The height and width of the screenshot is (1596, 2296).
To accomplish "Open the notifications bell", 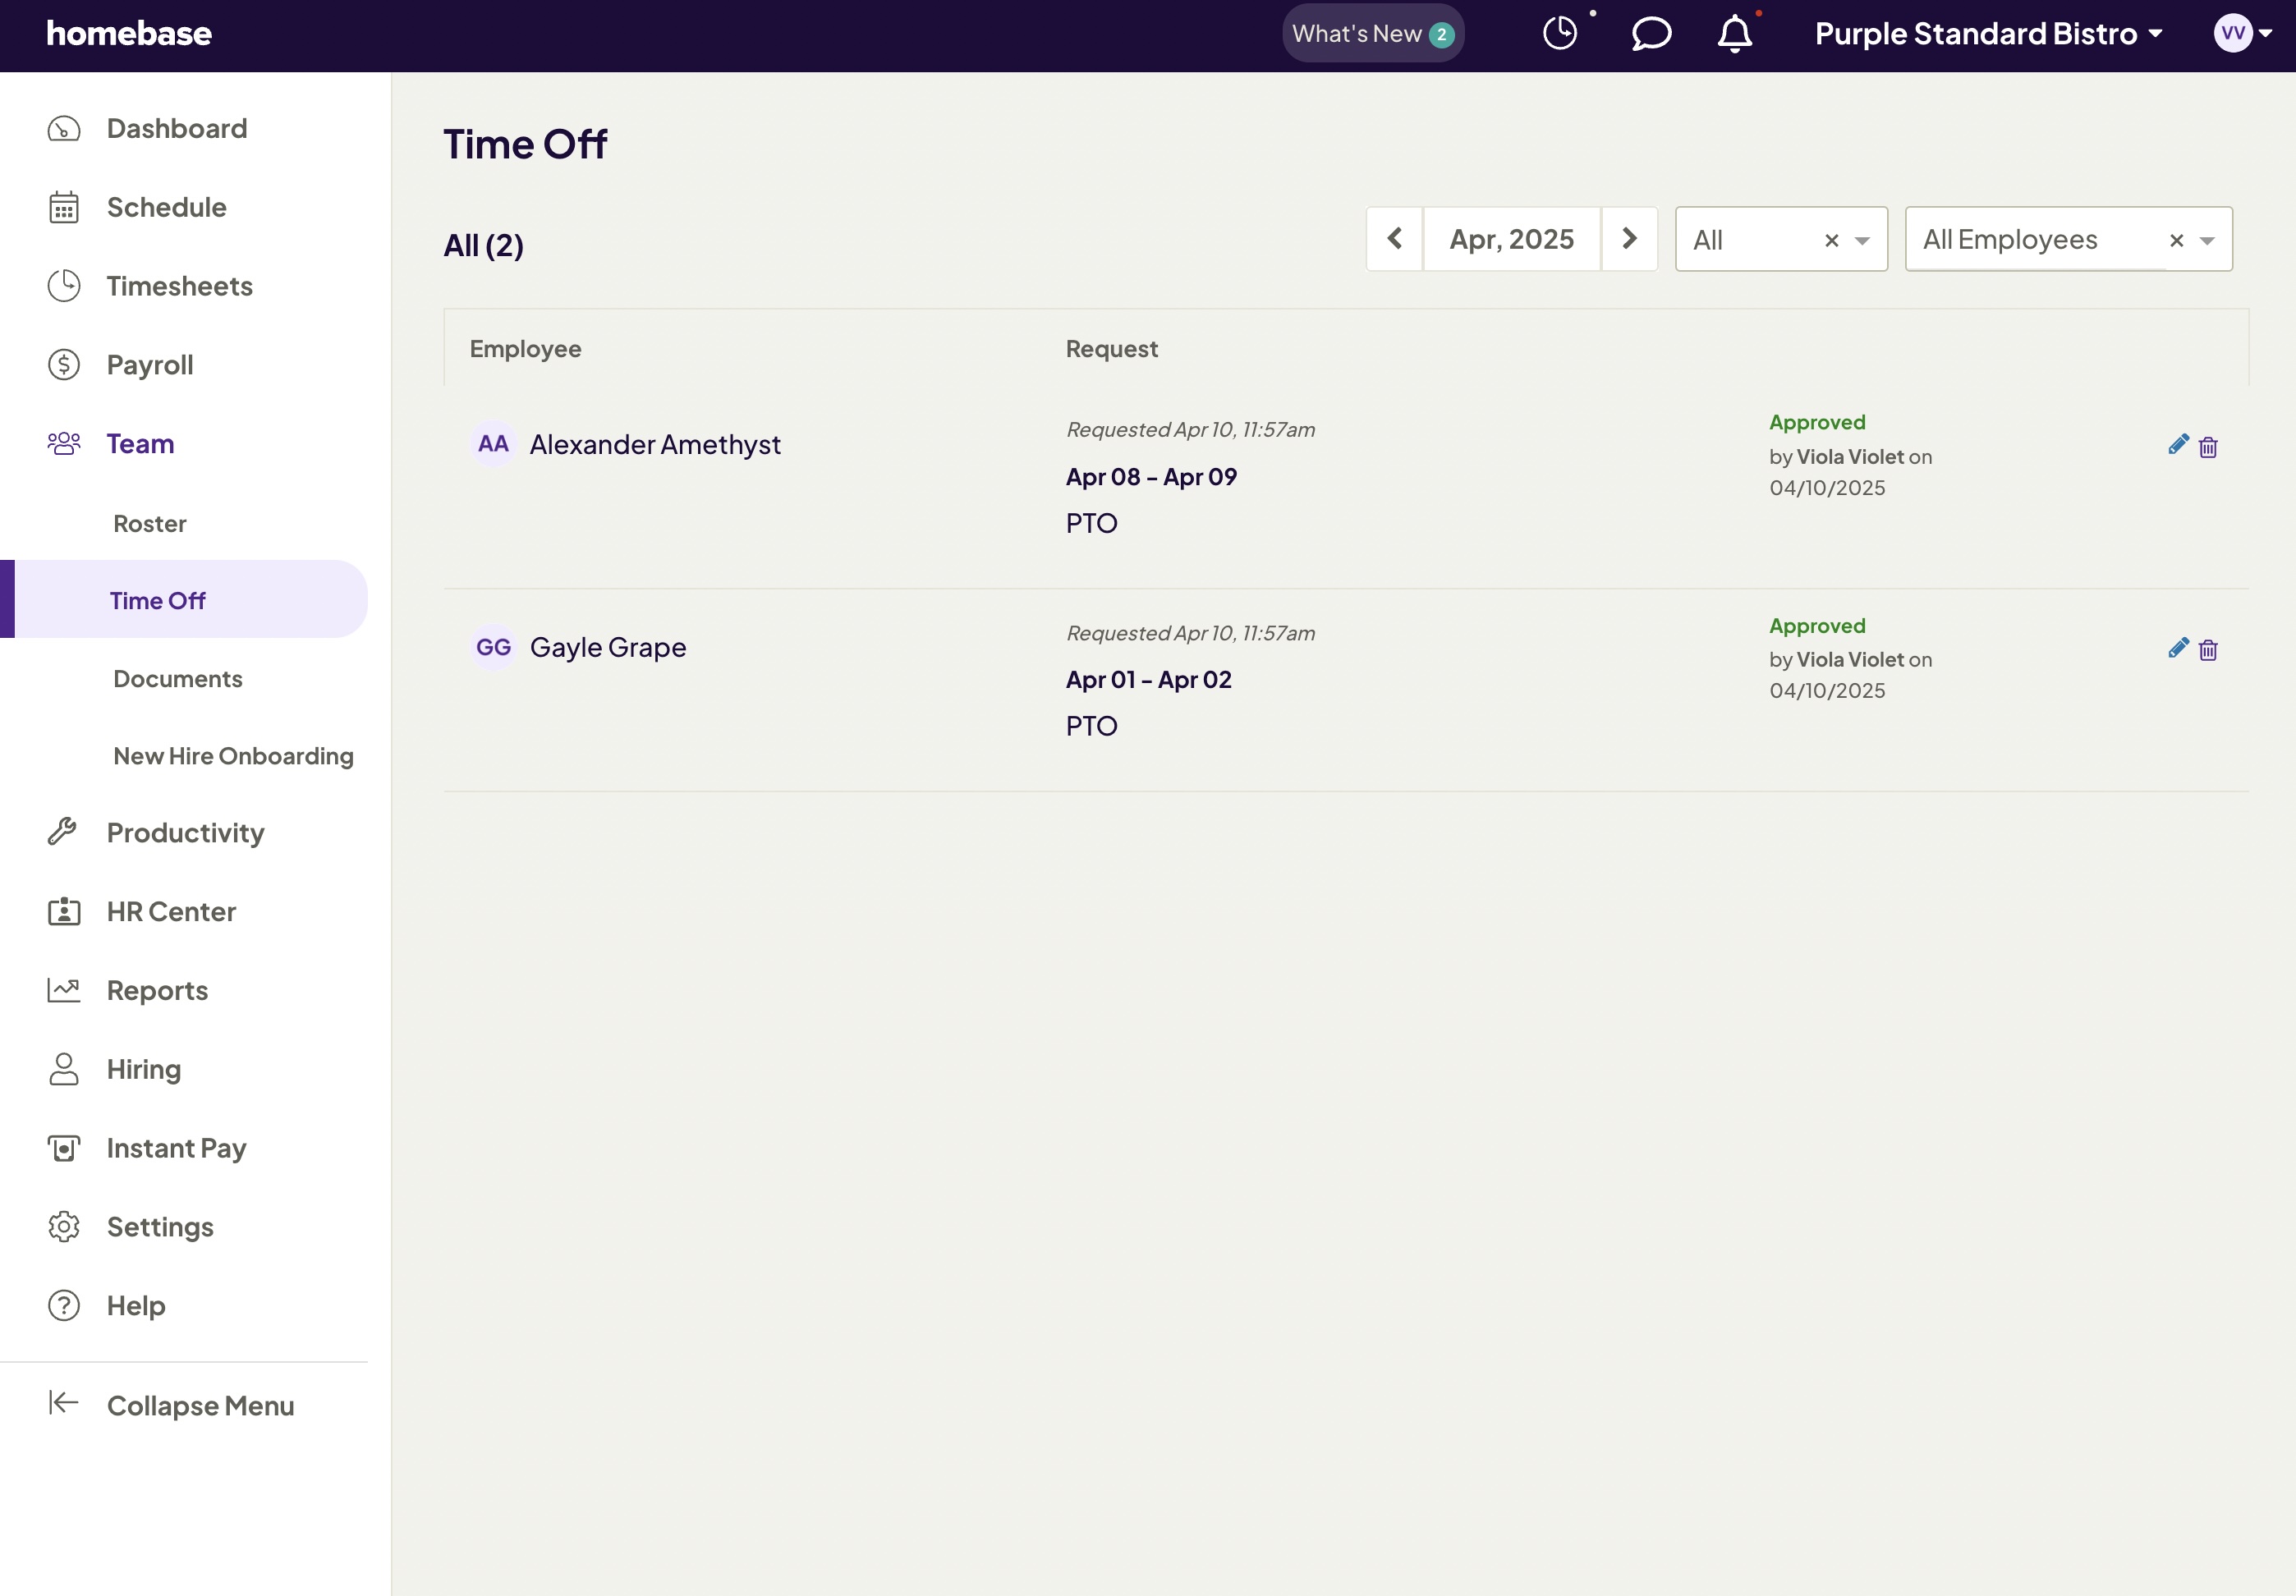I will (1734, 34).
